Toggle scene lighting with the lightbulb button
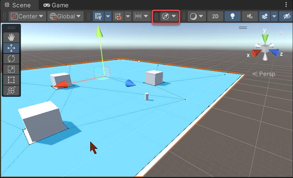 (x=233, y=16)
